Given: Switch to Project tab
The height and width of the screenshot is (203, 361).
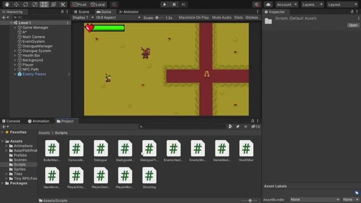Looking at the screenshot, I should click(x=65, y=121).
